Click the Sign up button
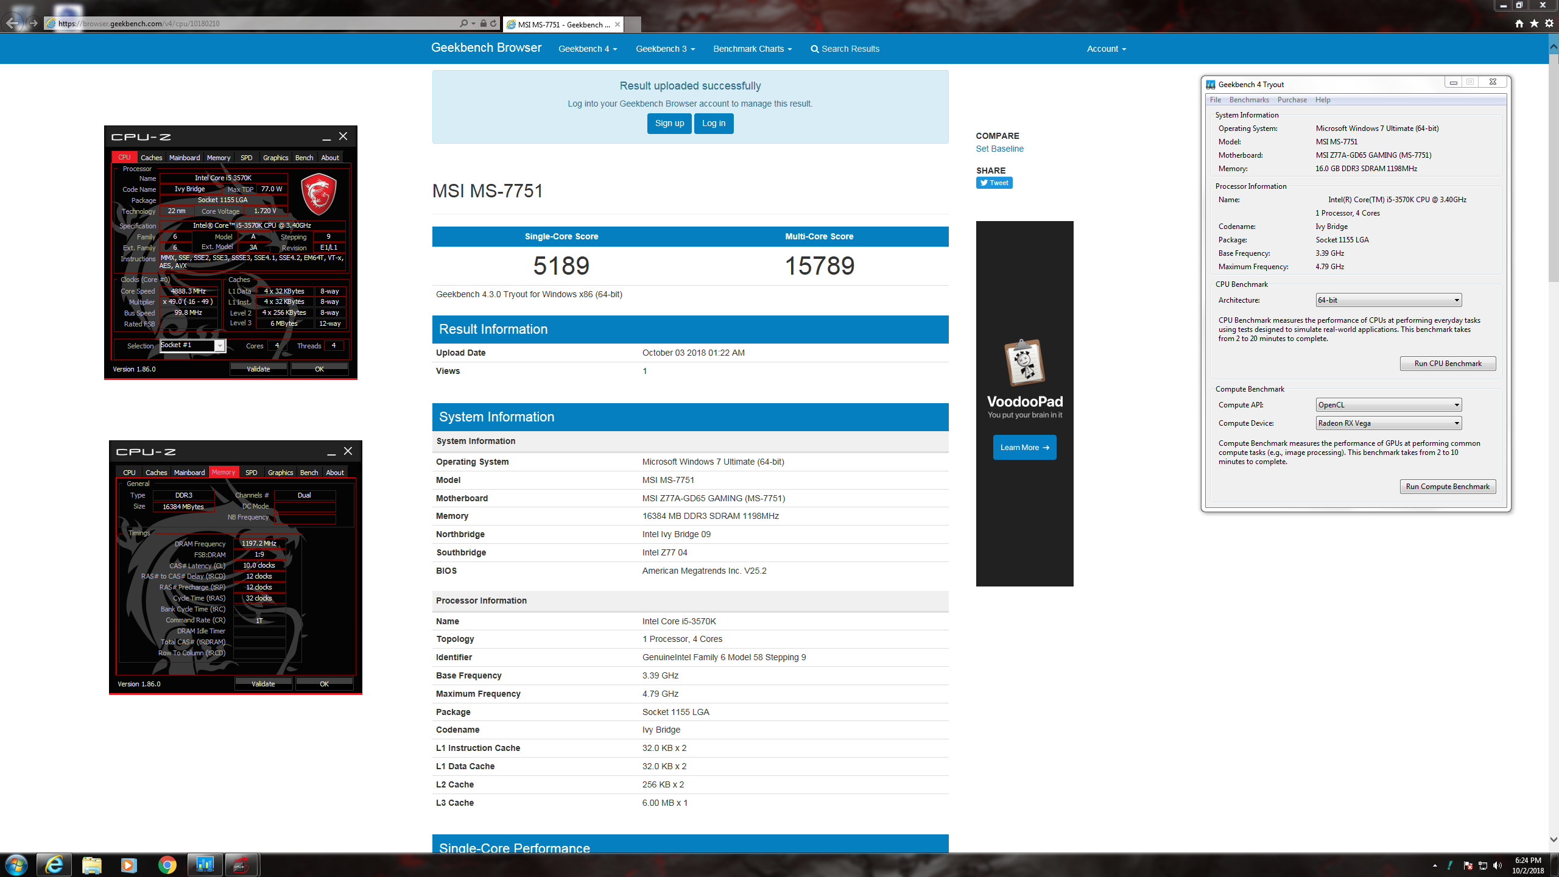This screenshot has width=1559, height=877. coord(669,123)
